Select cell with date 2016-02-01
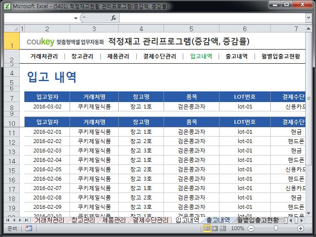Viewport: 316px width, 237px height. pos(47,132)
